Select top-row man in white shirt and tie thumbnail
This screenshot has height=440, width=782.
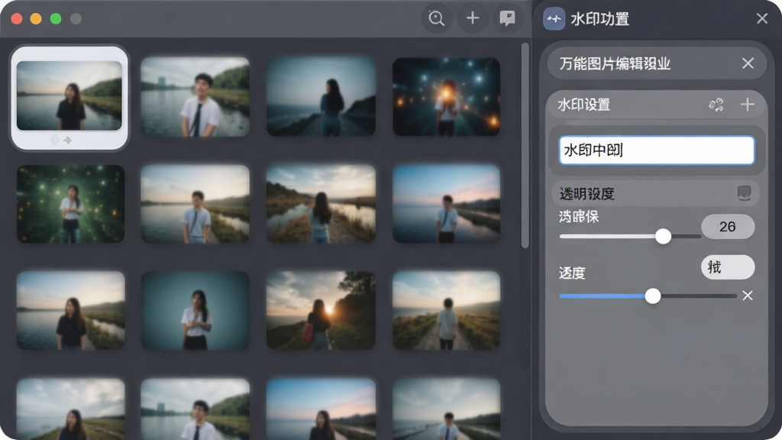click(x=195, y=96)
